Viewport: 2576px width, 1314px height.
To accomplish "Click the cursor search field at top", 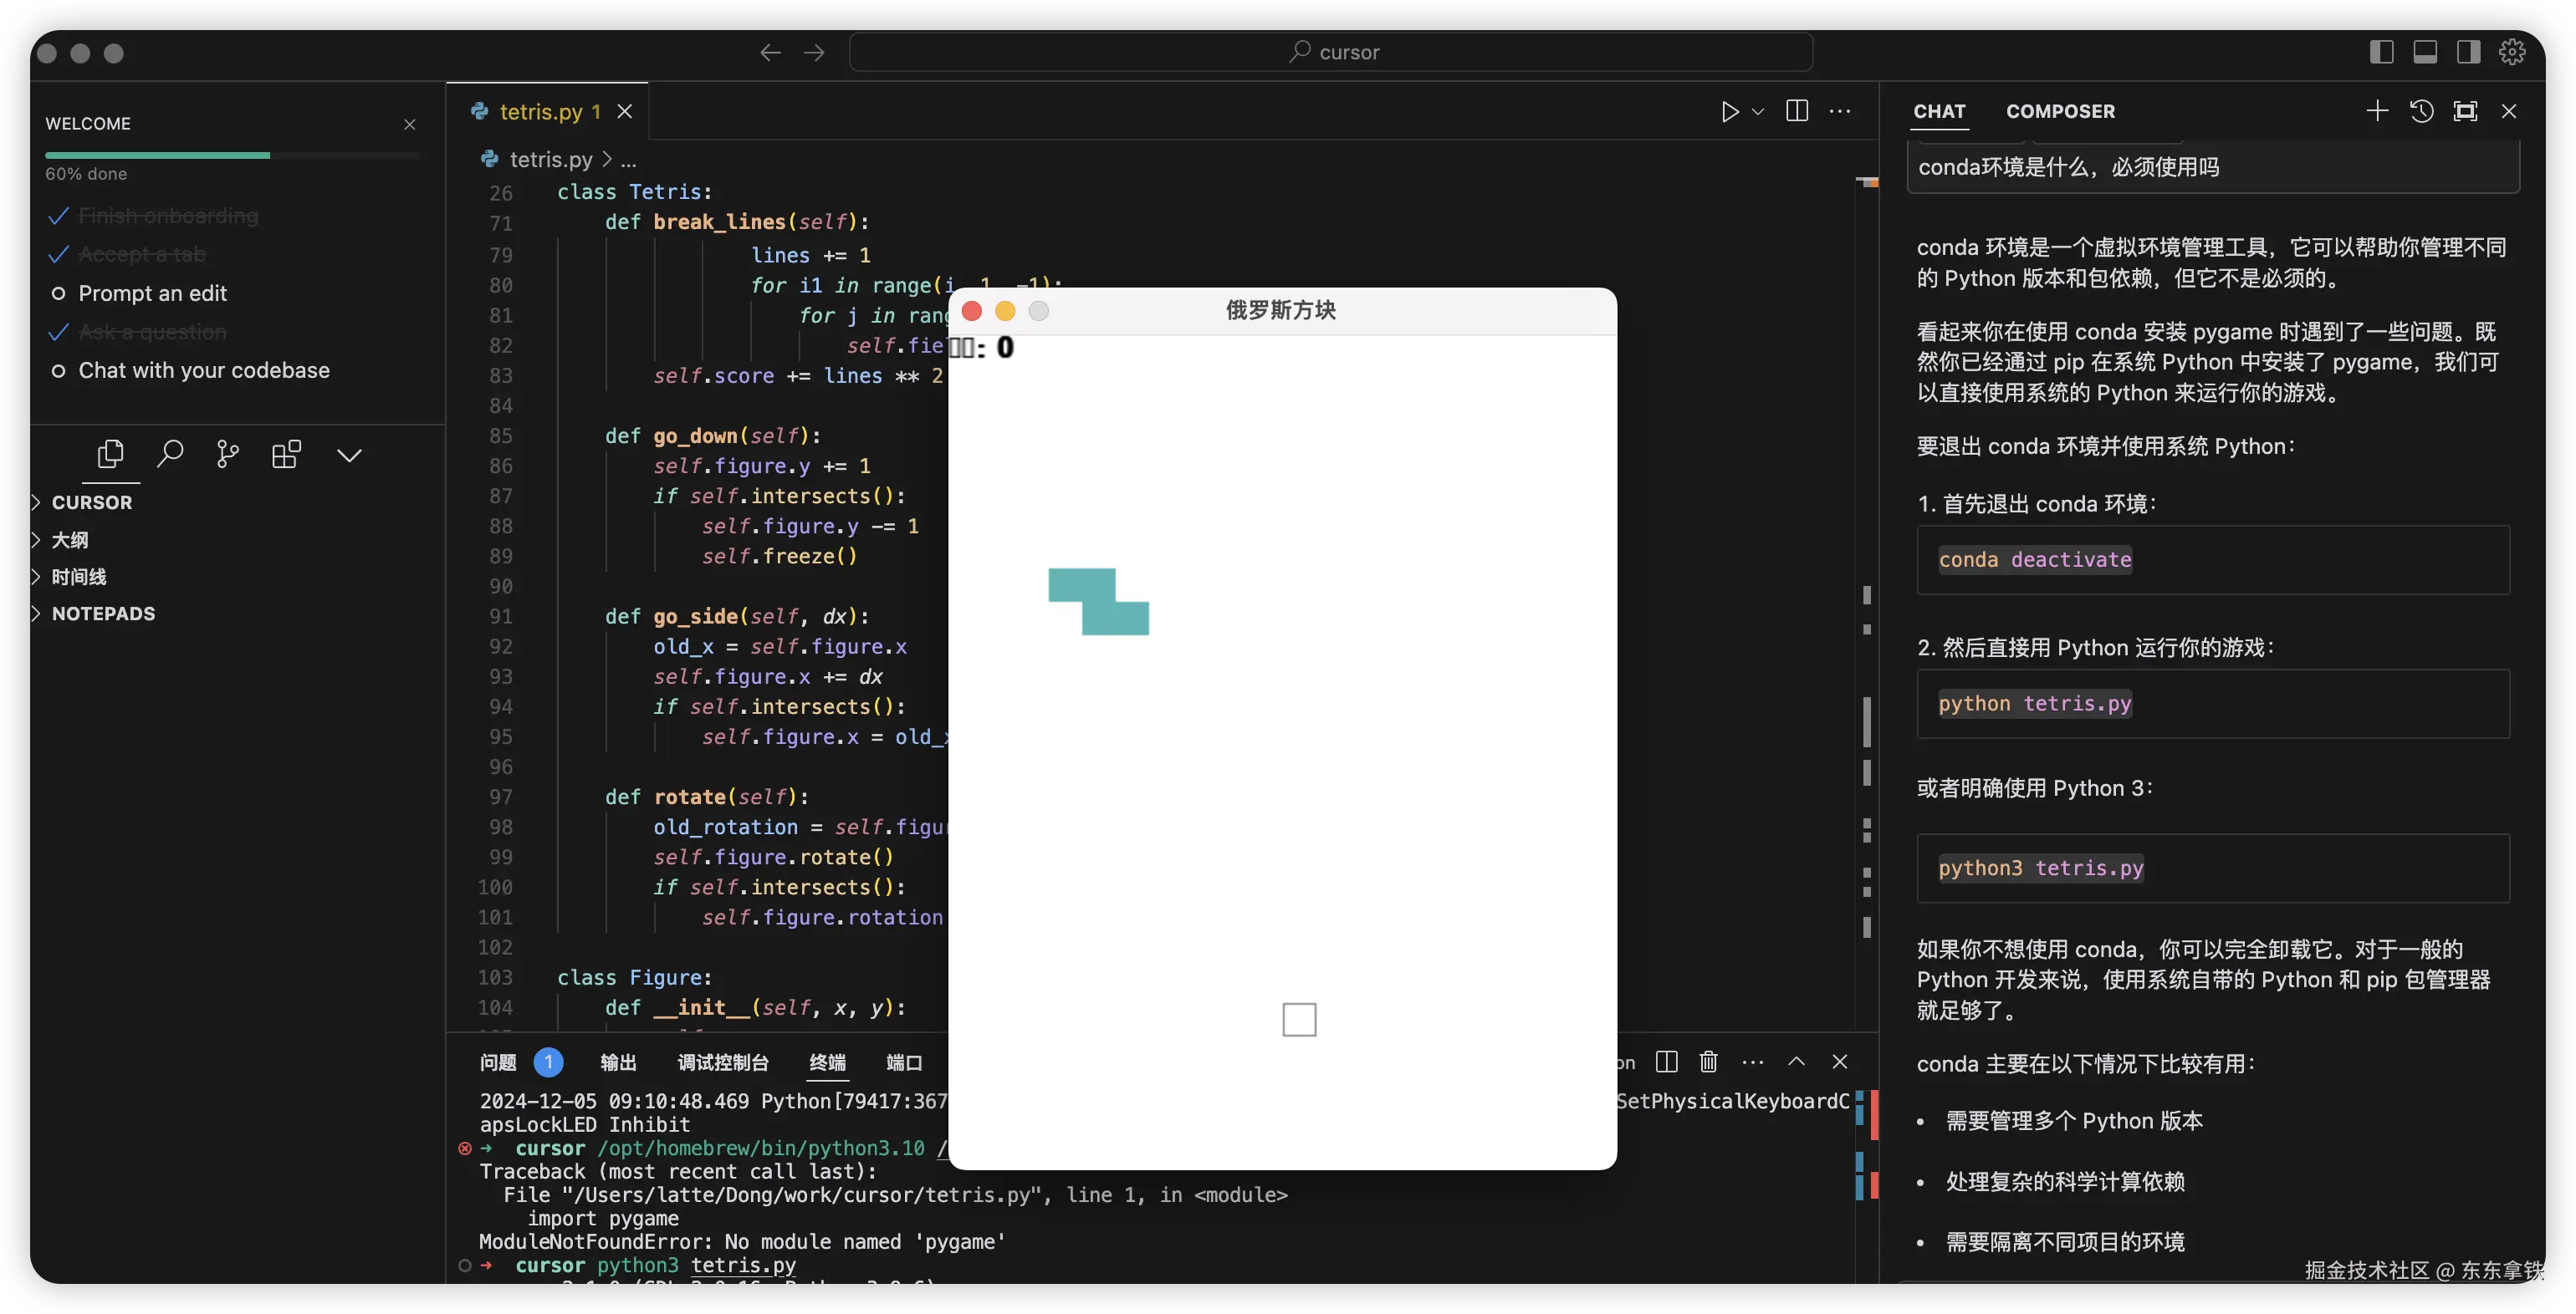I will click(1330, 52).
